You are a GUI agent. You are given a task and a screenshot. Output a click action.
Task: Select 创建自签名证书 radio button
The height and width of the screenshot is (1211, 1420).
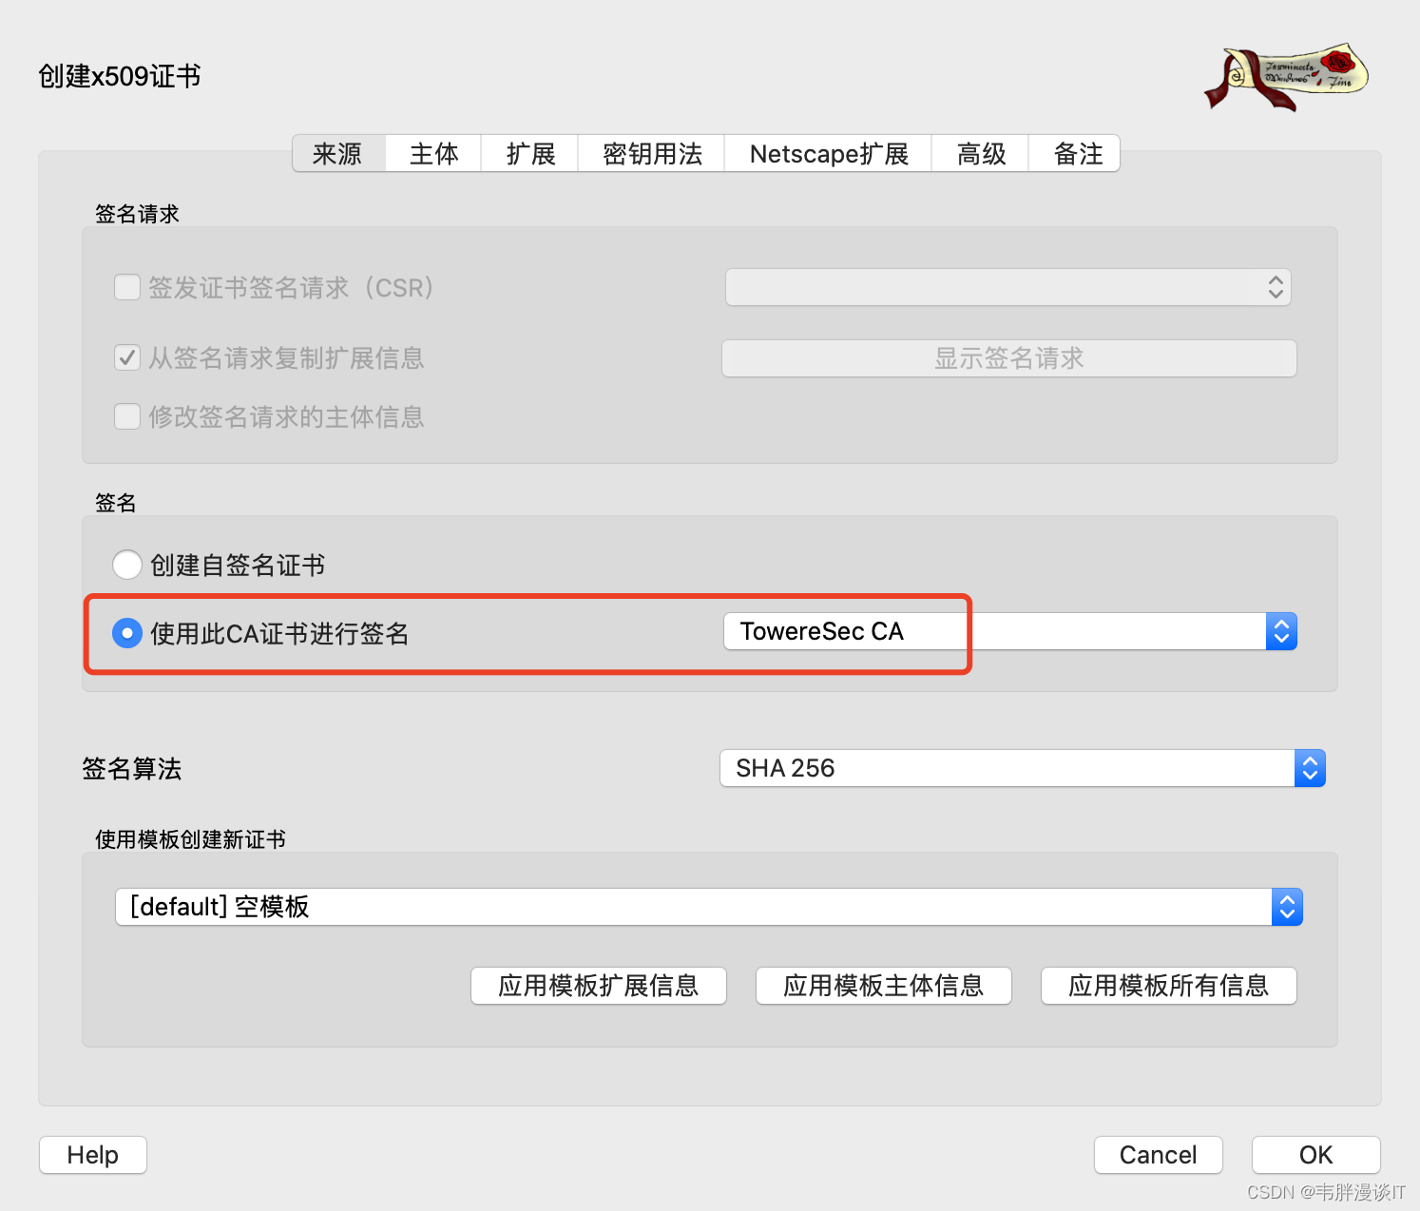[x=127, y=565]
